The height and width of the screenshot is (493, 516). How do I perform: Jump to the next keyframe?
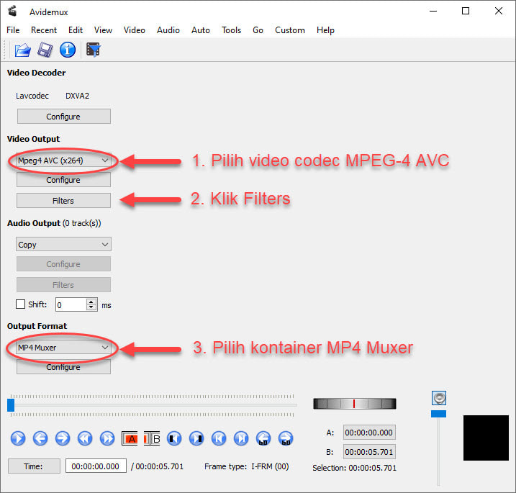coord(107,438)
